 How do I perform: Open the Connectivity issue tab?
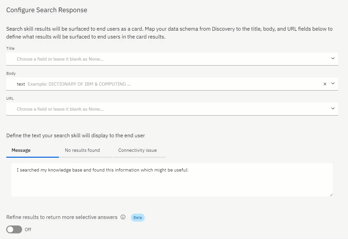(137, 150)
